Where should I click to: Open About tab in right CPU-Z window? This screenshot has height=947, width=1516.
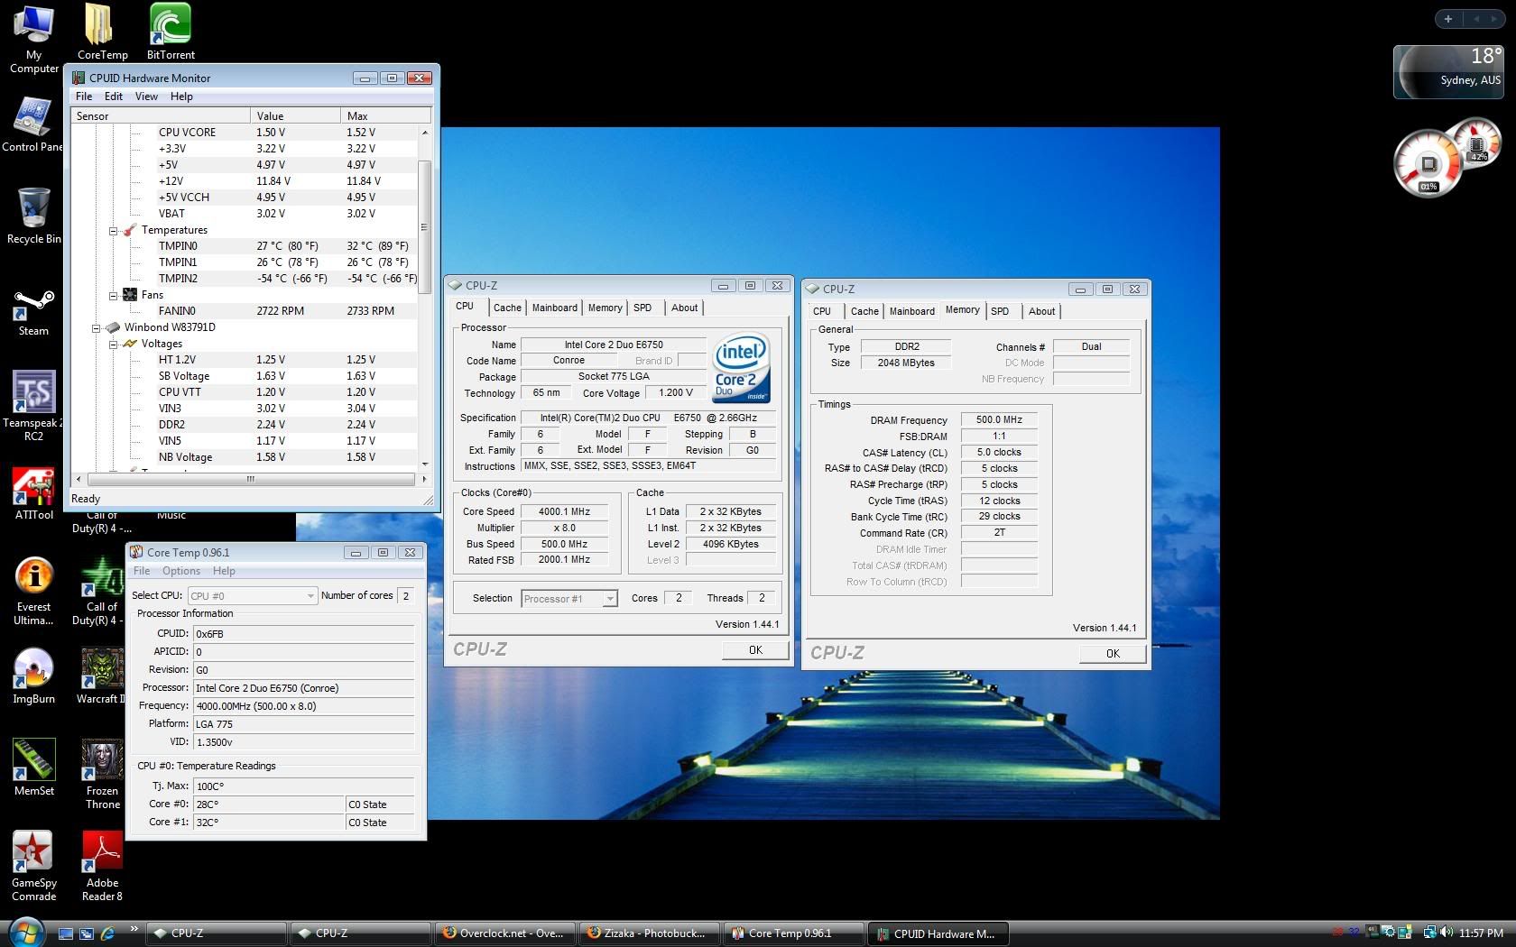(1041, 311)
